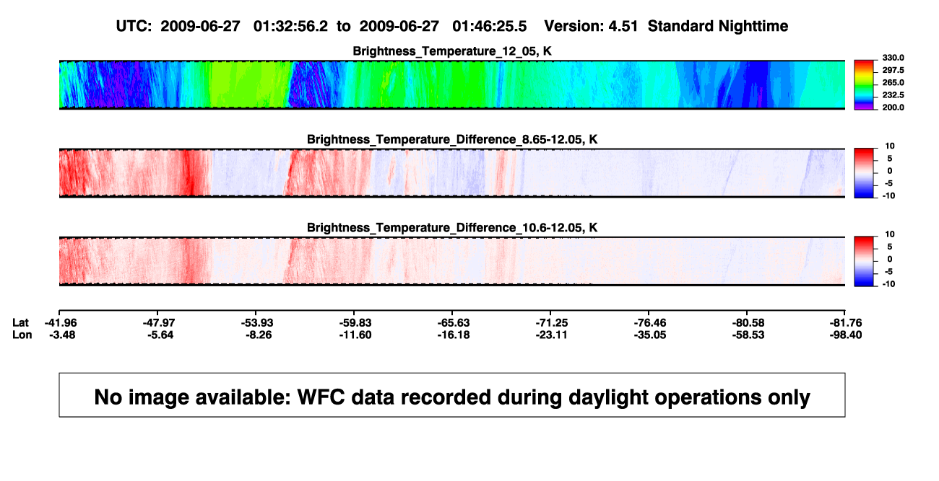Click the latitude value -71.25
939x481 pixels.
pos(551,322)
